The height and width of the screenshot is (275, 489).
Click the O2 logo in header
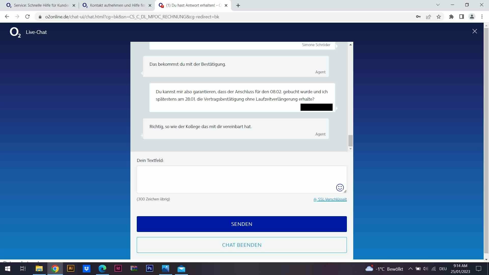(15, 32)
